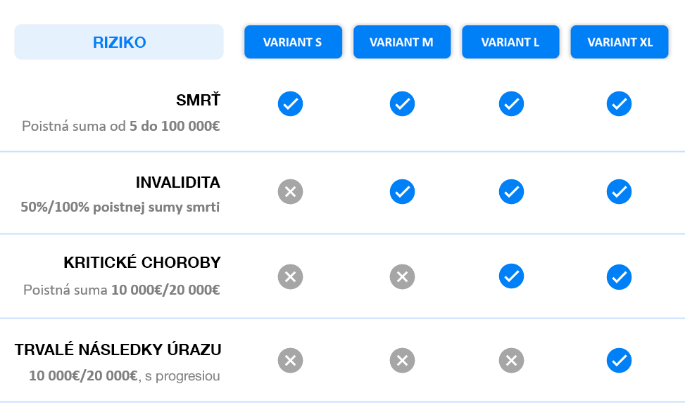Click the RIZIKO header pill

(x=118, y=42)
